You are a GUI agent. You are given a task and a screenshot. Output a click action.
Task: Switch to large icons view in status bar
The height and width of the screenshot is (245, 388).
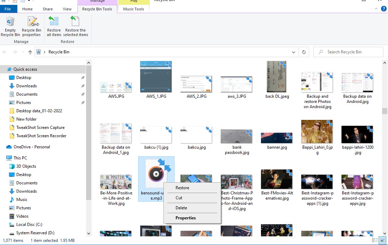382,240
